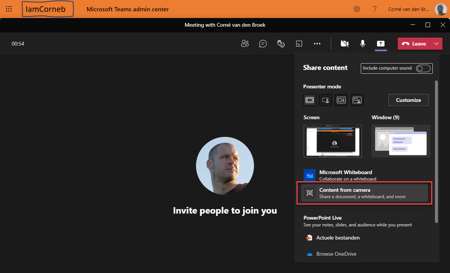Screen dimensions: 450x273
Task: Expand the Leave options dropdown arrow
Action: pos(436,44)
